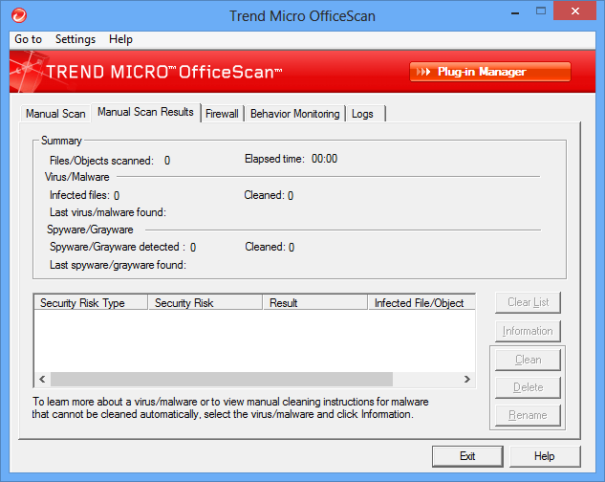
Task: Switch to the Manual Scan tab
Action: [x=55, y=114]
